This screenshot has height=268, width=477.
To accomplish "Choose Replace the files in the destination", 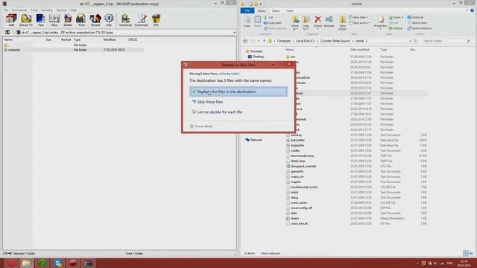I will click(x=238, y=92).
